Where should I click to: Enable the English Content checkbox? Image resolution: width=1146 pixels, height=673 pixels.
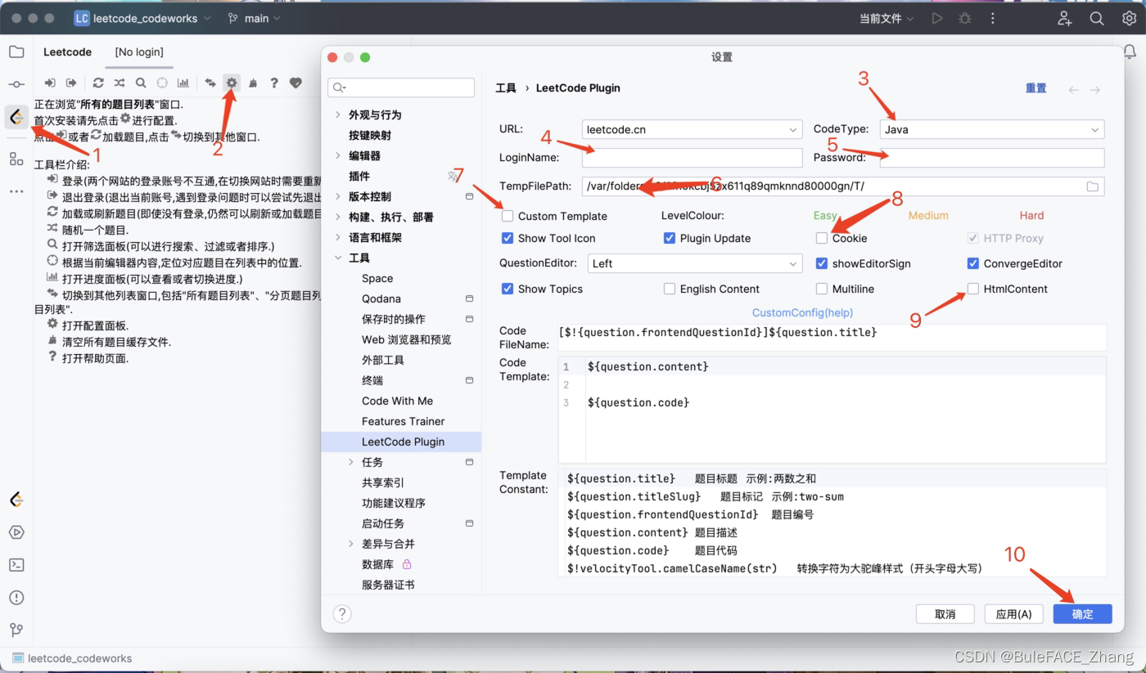(x=670, y=289)
